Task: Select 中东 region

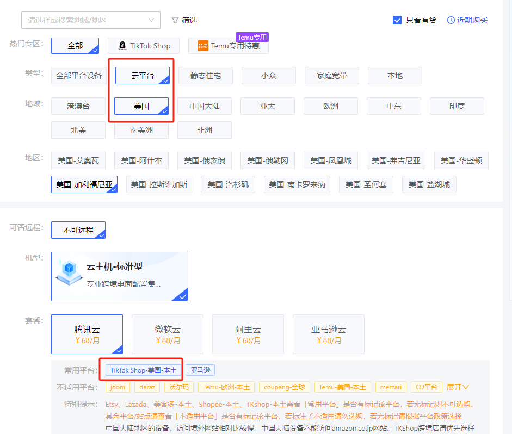Action: [x=394, y=106]
